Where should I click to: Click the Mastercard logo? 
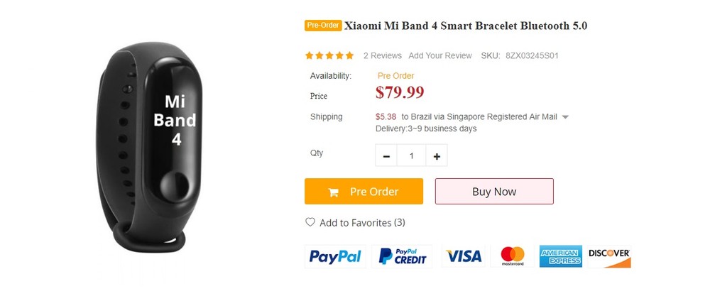pos(512,256)
